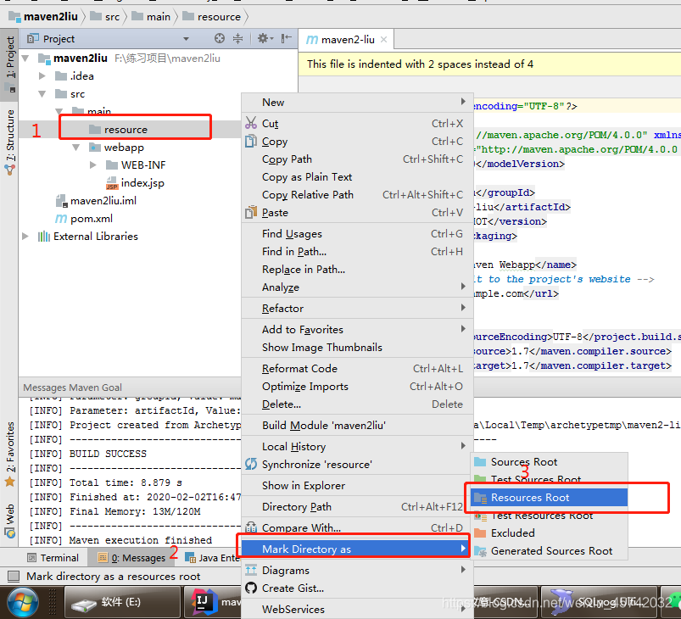
Task: Expand the Refactor submenu arrow
Action: pos(463,308)
